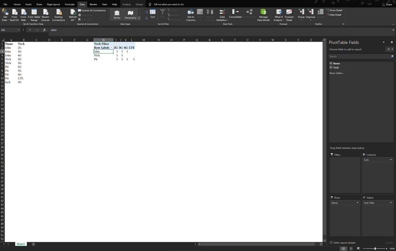Open the Tools gear dropdown in fields pane
This screenshot has height=251, width=396.
pos(390,49)
